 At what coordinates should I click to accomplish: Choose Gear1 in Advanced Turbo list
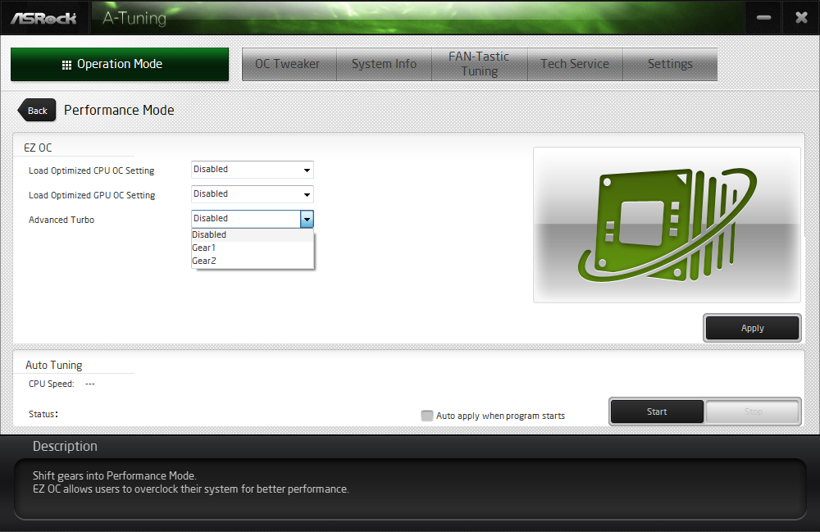click(x=252, y=248)
